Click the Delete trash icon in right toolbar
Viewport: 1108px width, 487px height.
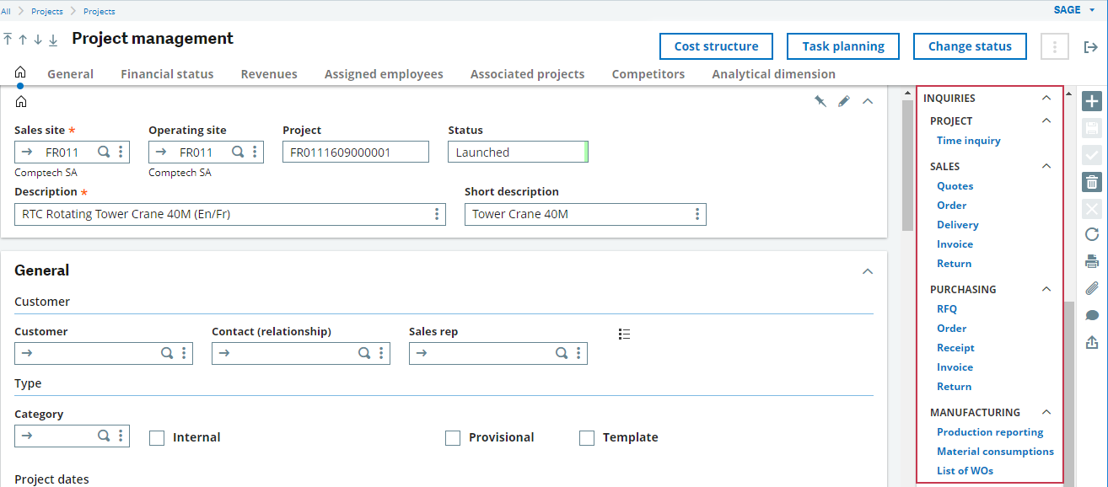[x=1092, y=181]
